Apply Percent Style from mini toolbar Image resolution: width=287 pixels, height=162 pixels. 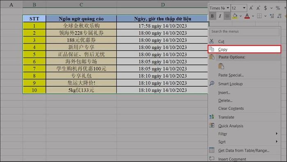(x=278, y=8)
